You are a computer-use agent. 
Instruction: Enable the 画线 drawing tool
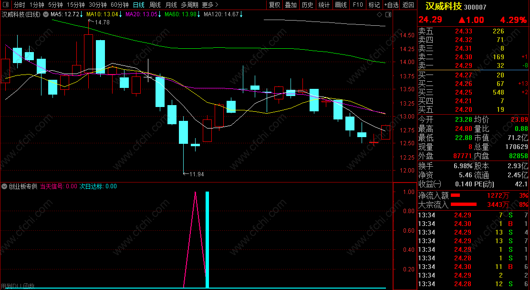341,5
